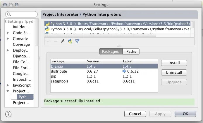203x123 pixels.
Task: Confirm settings with the OK button
Action: (185, 114)
